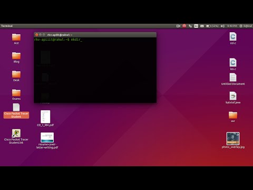Viewport: 253px width, 190px height.
Task: Open resume-cover-letter-writing.pdf
Action: pyautogui.click(x=47, y=137)
